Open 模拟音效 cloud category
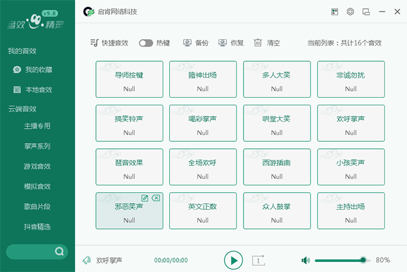This screenshot has height=272, width=407. click(37, 187)
